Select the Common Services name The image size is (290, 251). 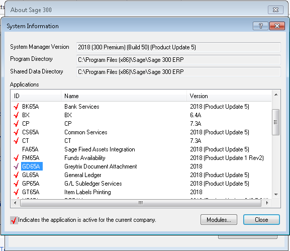tap(86, 132)
